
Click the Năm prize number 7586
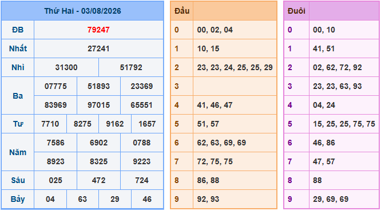pyautogui.click(x=55, y=143)
